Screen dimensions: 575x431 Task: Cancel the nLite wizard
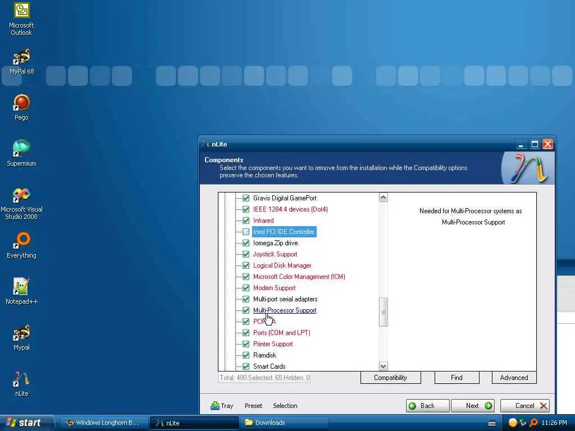point(525,406)
